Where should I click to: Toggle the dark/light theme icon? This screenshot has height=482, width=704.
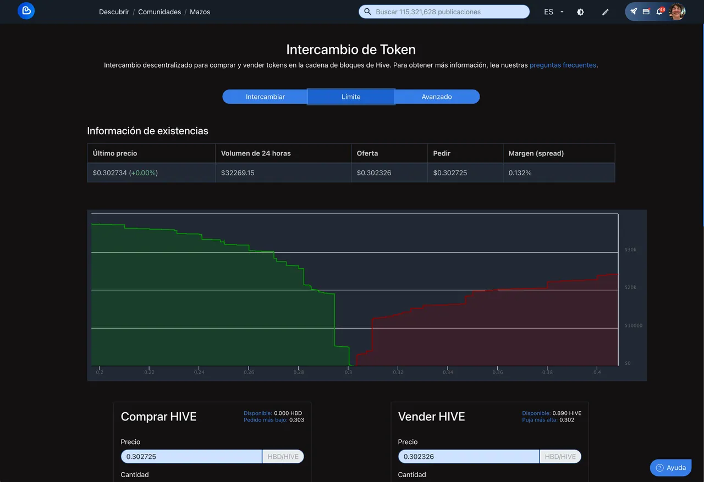580,12
